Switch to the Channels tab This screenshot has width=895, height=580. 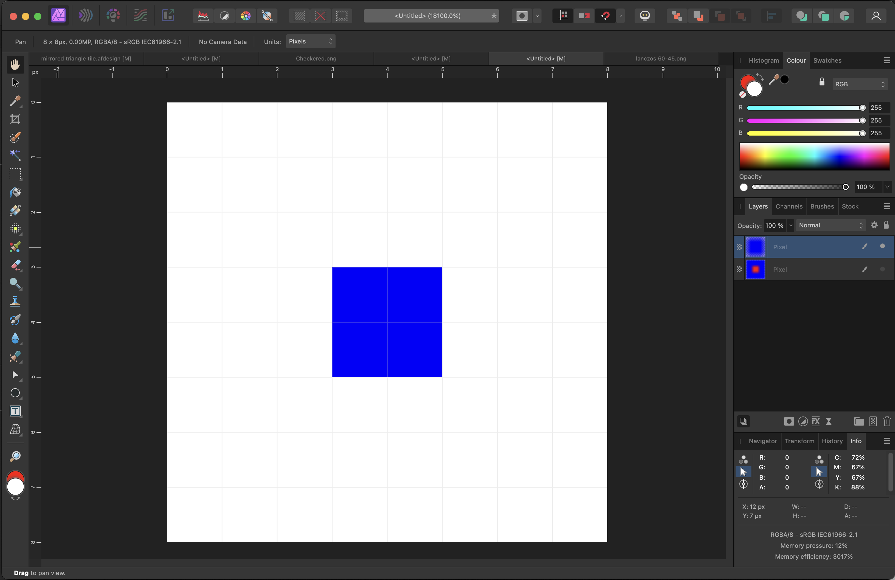click(x=789, y=206)
